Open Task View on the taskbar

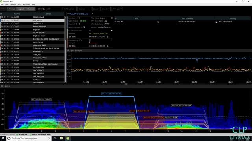(x=54, y=138)
